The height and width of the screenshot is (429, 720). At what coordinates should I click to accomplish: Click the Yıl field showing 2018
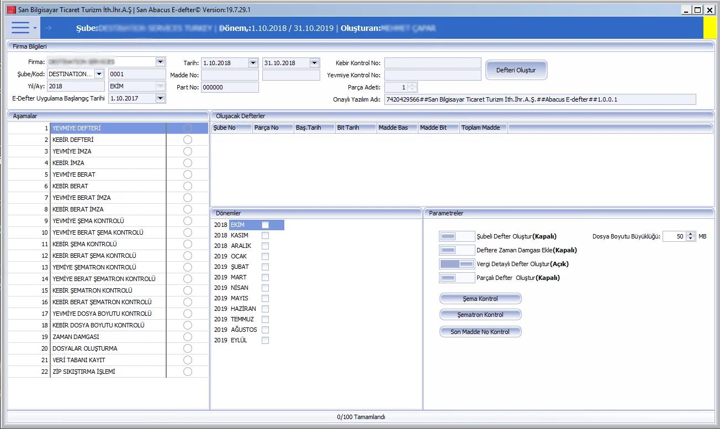(x=76, y=86)
